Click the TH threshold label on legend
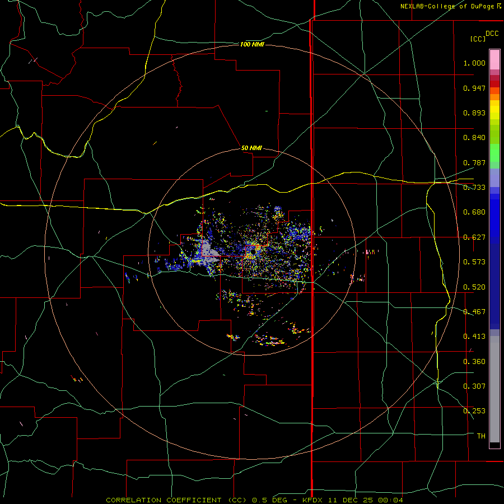This screenshot has width=504, height=504. coord(481,436)
